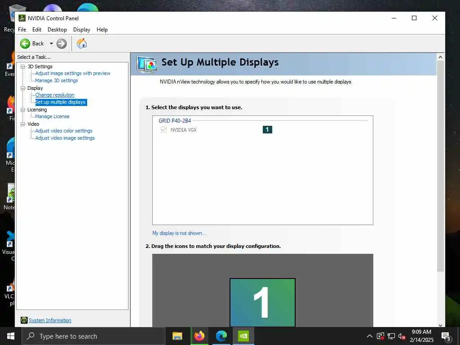Click the Set Up Multiple Displays header icon
This screenshot has height=345, width=460.
pos(147,64)
